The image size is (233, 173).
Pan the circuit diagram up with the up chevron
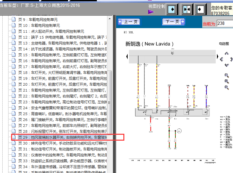[x=226, y=53]
